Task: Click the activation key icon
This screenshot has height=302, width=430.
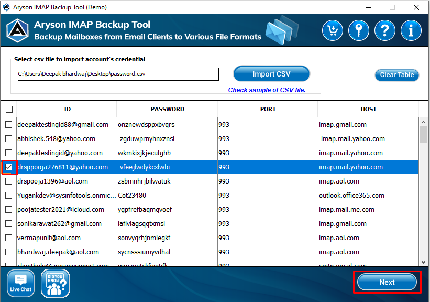Action: coord(358,30)
